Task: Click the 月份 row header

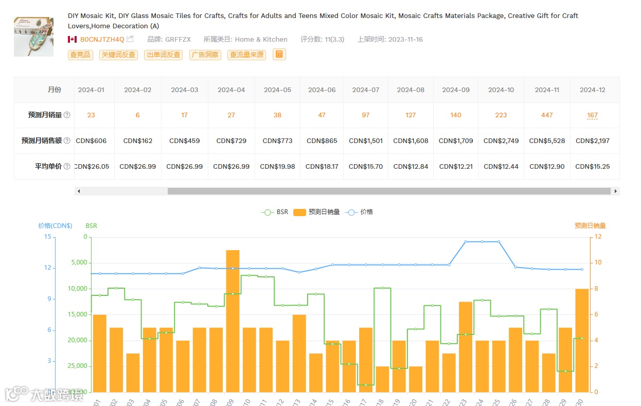Action: (55, 90)
